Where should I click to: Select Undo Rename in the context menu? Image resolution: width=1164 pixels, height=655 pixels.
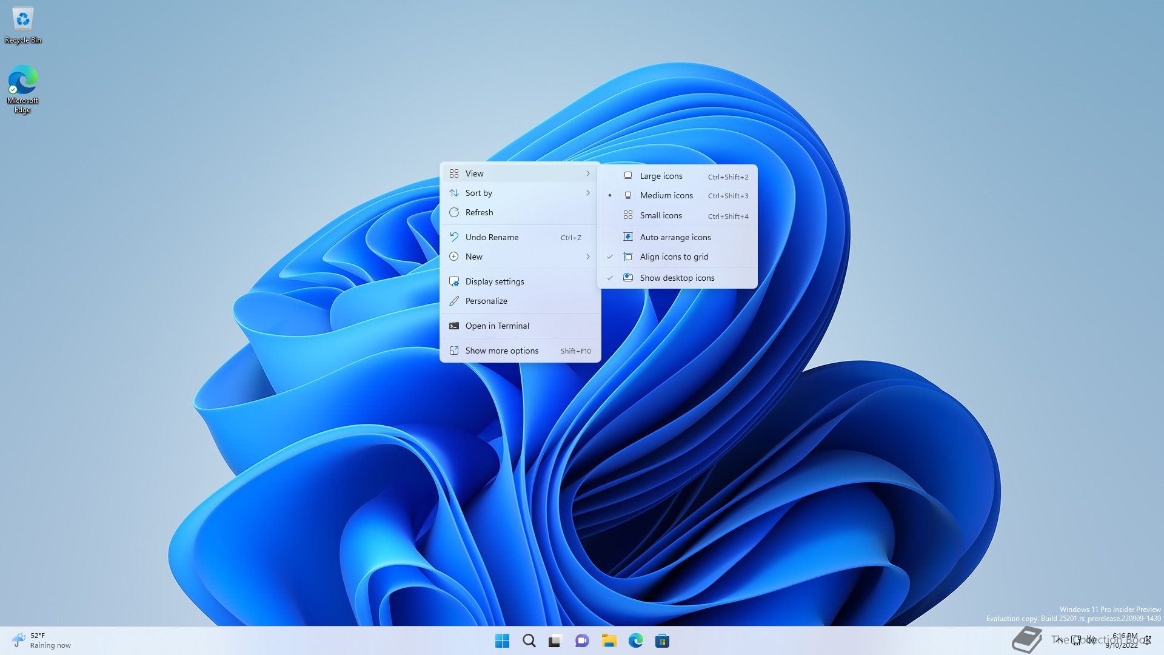(x=520, y=237)
